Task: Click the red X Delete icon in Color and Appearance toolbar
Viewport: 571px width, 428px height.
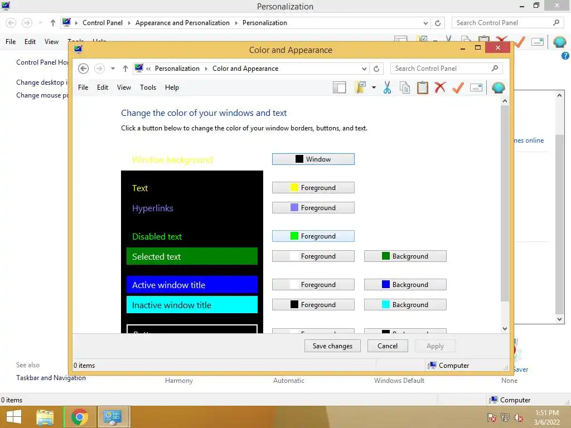Action: pos(440,87)
